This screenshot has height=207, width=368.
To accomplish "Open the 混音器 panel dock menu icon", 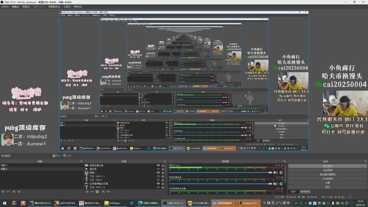I will click(284, 161).
